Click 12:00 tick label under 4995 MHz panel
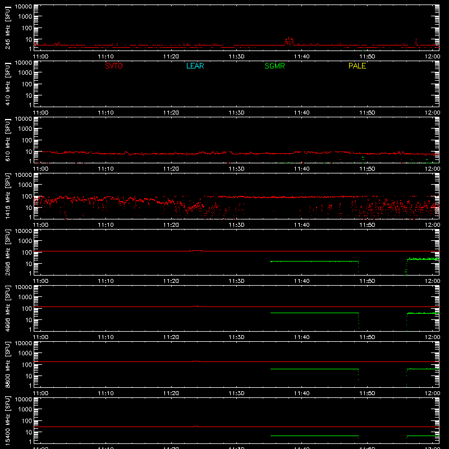The width and height of the screenshot is (449, 449). [432, 337]
